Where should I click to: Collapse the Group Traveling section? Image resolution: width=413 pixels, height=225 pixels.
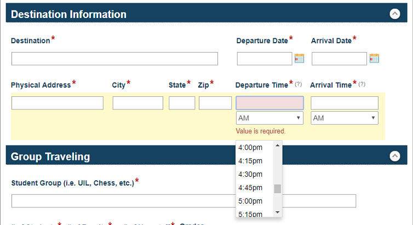point(394,156)
